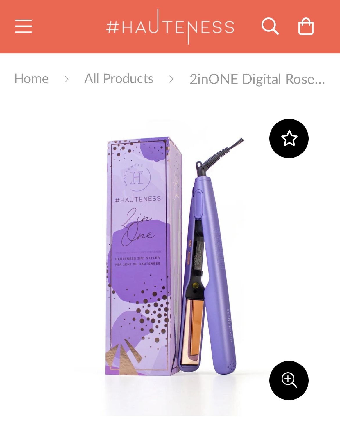Screen dimensions: 340x427
Task: Open the All Products breadcrumb
Action: point(119,79)
